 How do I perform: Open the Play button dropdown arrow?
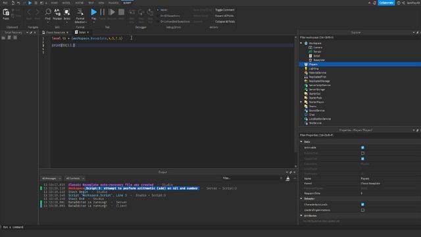[93, 22]
